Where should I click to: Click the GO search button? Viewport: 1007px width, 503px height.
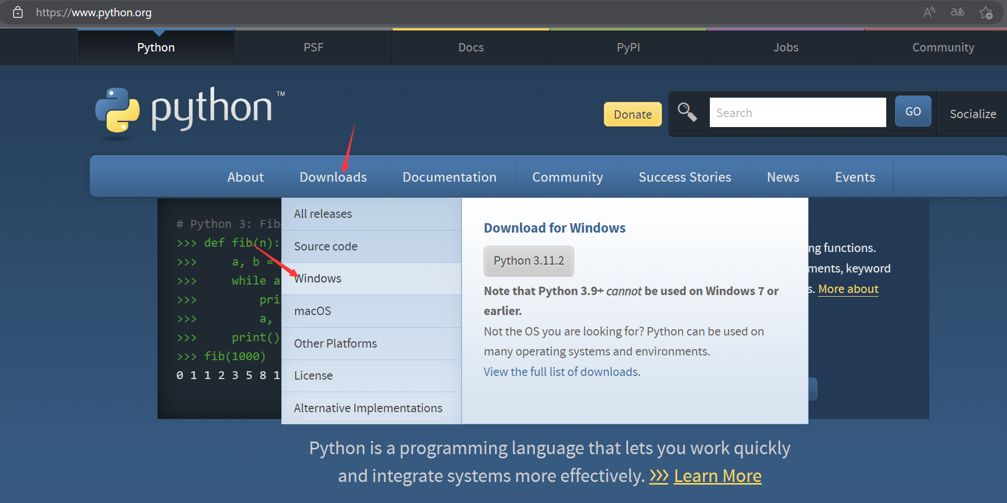pyautogui.click(x=913, y=111)
